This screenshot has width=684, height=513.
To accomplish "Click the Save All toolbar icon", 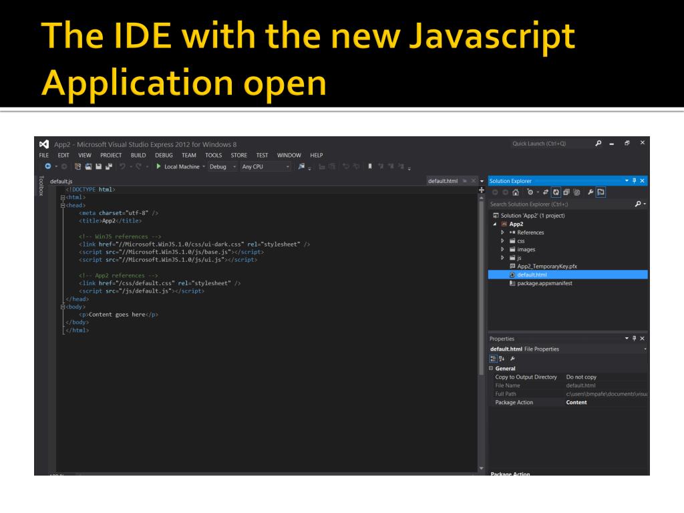I will tap(109, 166).
